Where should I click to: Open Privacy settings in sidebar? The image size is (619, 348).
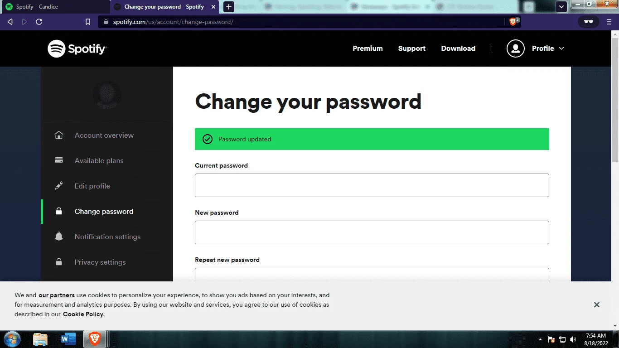click(100, 262)
